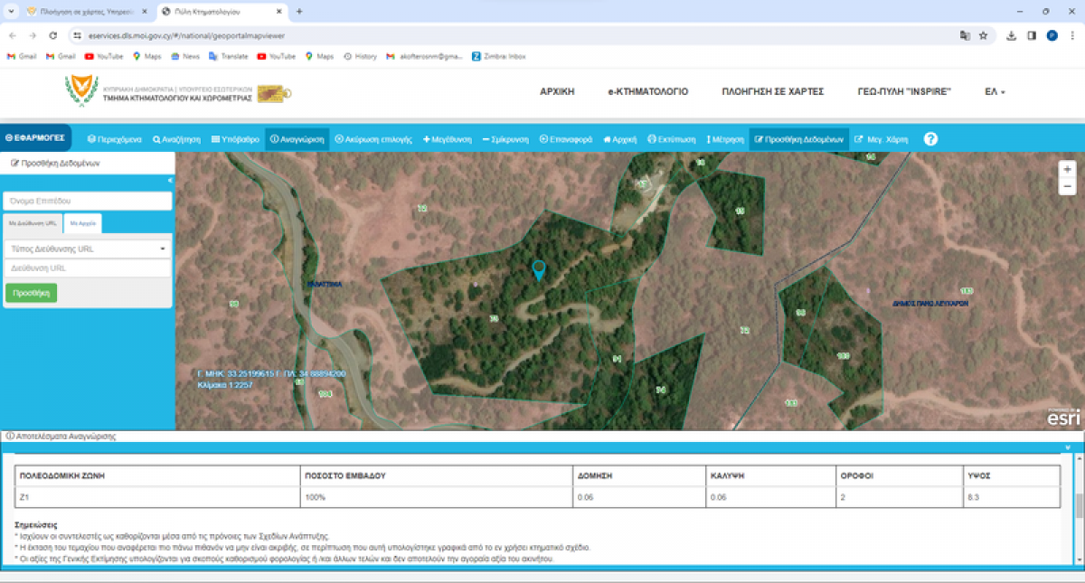Click the green Προσθήκη button
The image size is (1085, 583).
coord(31,293)
